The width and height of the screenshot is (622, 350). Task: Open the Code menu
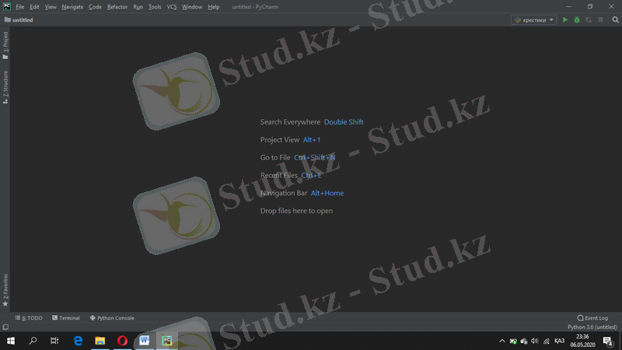(x=95, y=7)
